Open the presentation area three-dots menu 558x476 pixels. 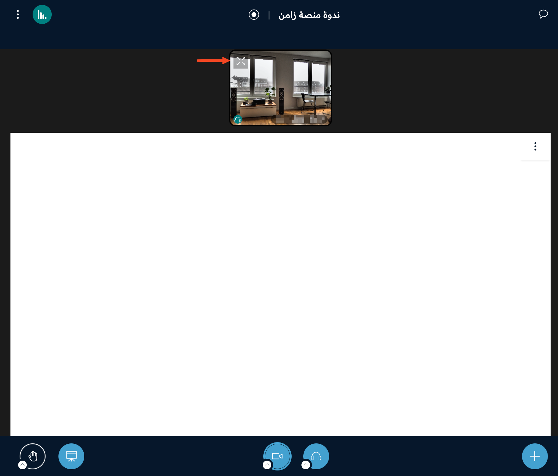535,146
